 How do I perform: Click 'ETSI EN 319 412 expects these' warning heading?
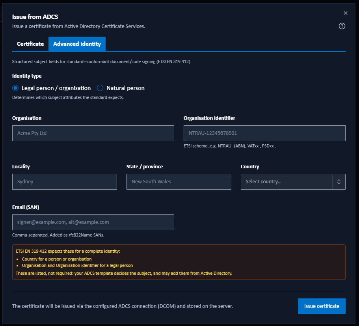[68, 251]
